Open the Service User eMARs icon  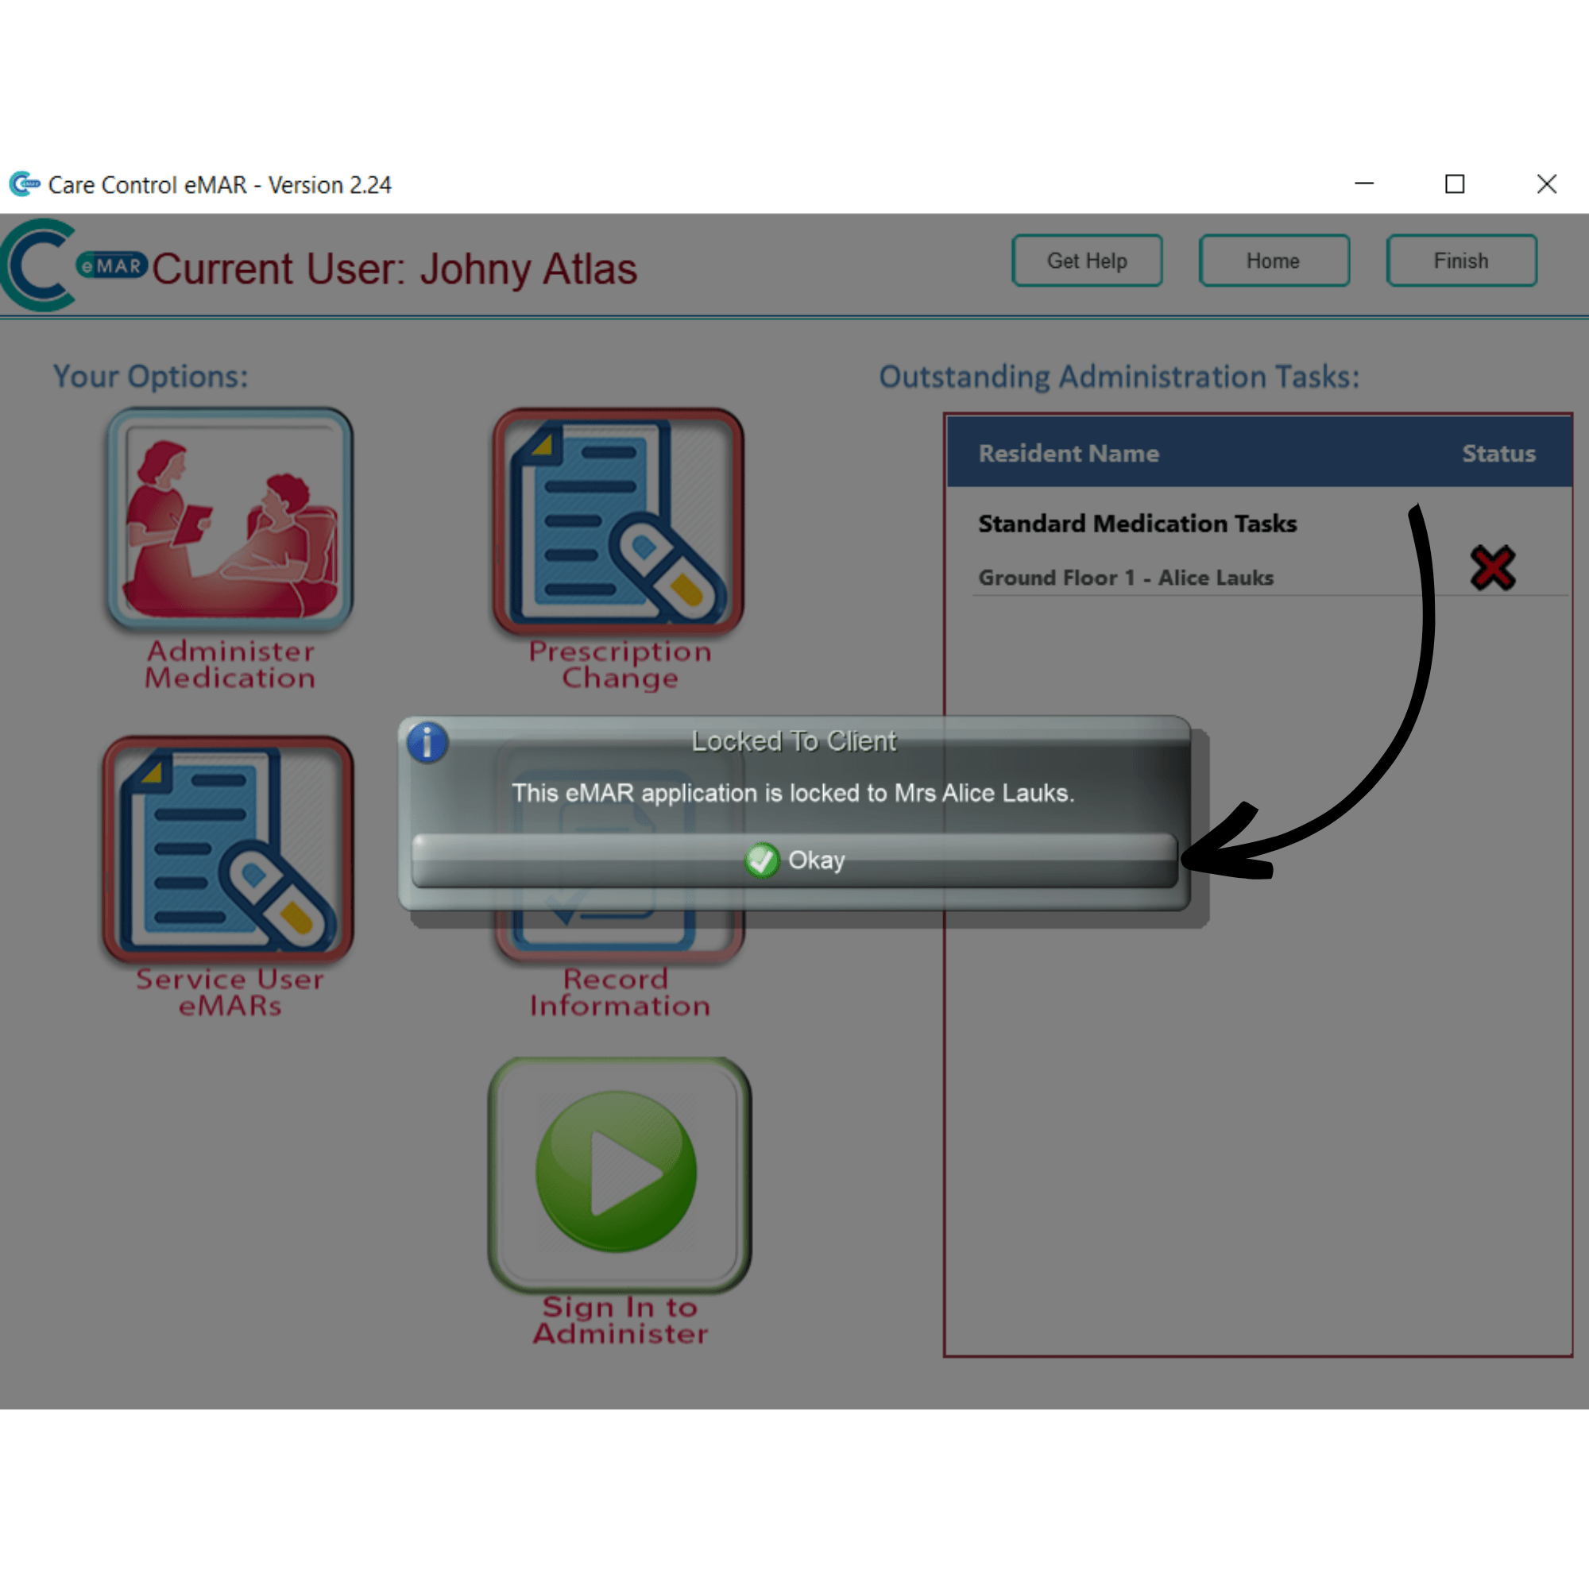click(x=229, y=849)
